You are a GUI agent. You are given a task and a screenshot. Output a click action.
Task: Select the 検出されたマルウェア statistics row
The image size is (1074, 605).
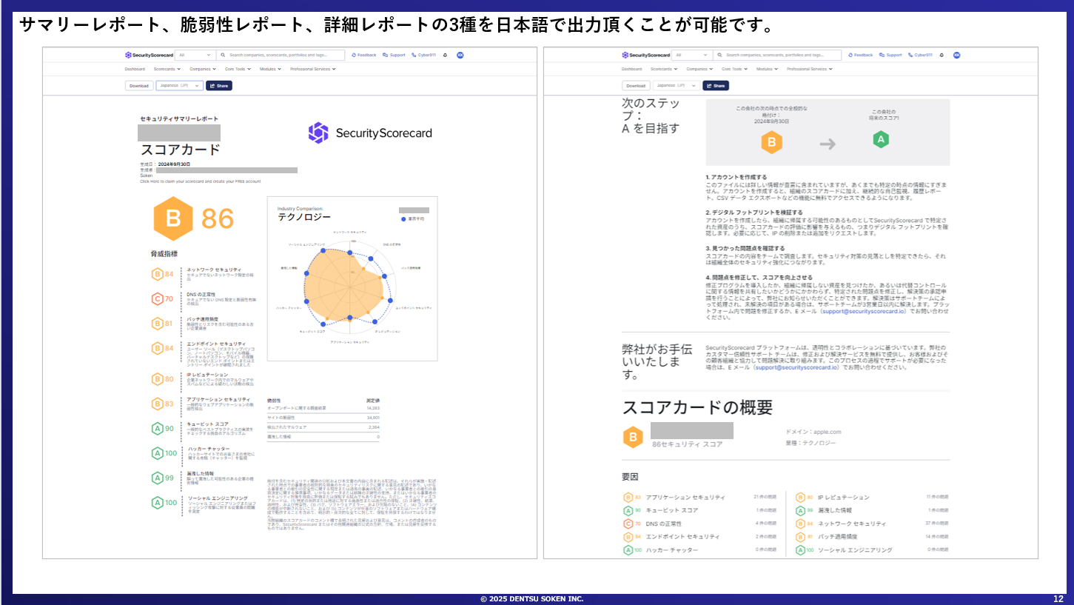(323, 427)
